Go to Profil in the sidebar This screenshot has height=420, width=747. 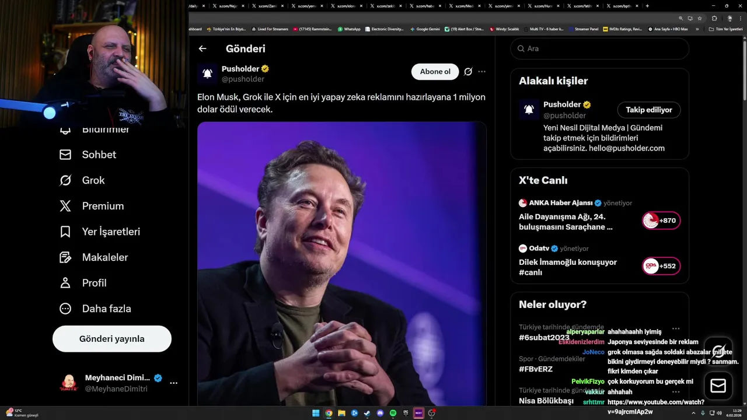click(83, 283)
